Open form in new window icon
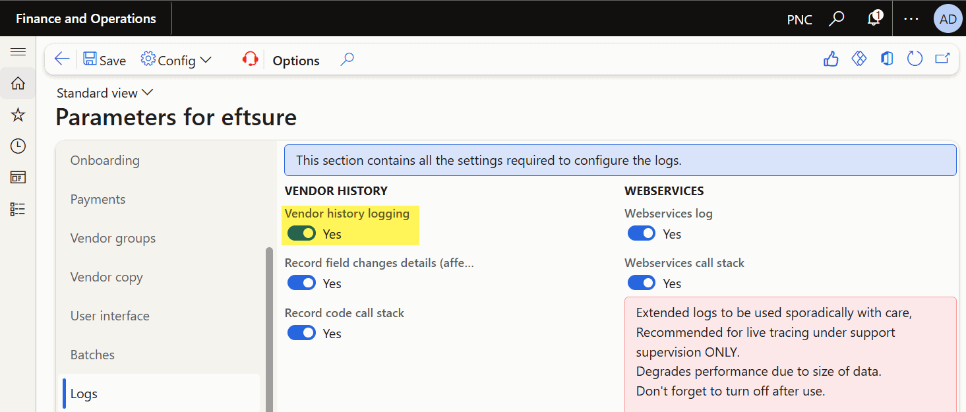The width and height of the screenshot is (966, 412). (x=942, y=59)
